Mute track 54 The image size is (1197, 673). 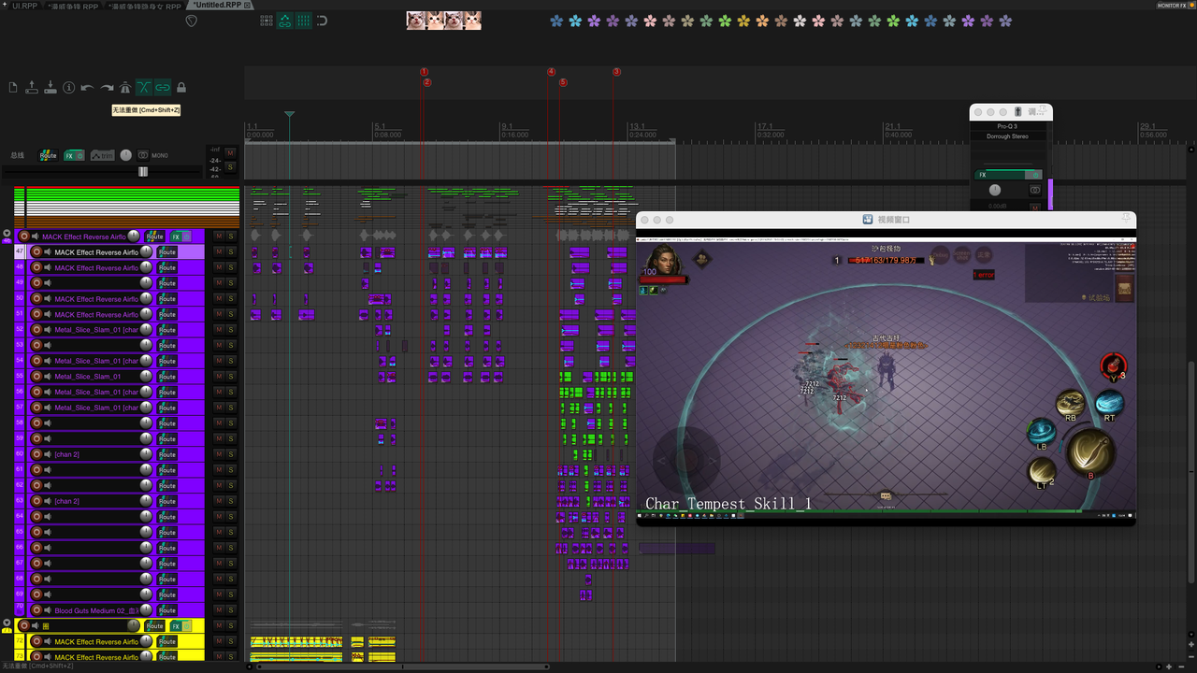tap(219, 361)
